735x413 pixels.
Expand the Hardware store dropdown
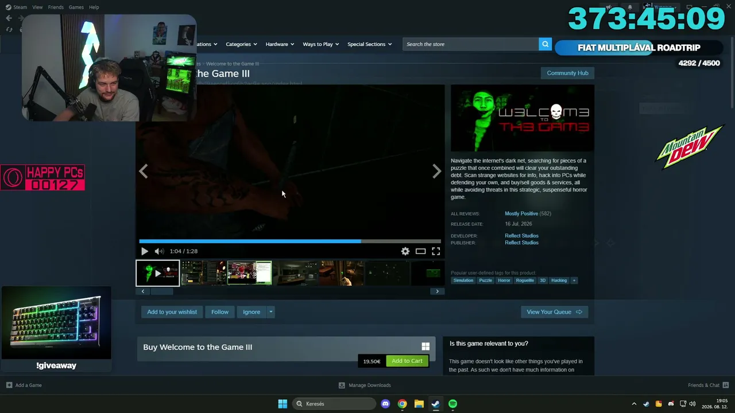(280, 44)
